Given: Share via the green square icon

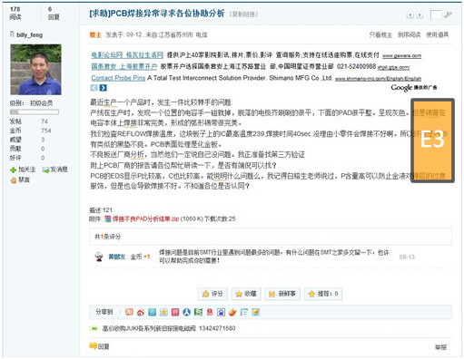Looking at the screenshot, I should [198, 312].
